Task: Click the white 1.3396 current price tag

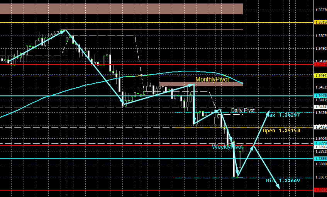Action: (x=320, y=147)
